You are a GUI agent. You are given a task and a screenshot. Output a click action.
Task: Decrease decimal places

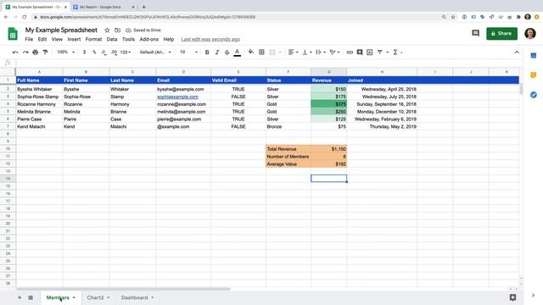coord(104,53)
